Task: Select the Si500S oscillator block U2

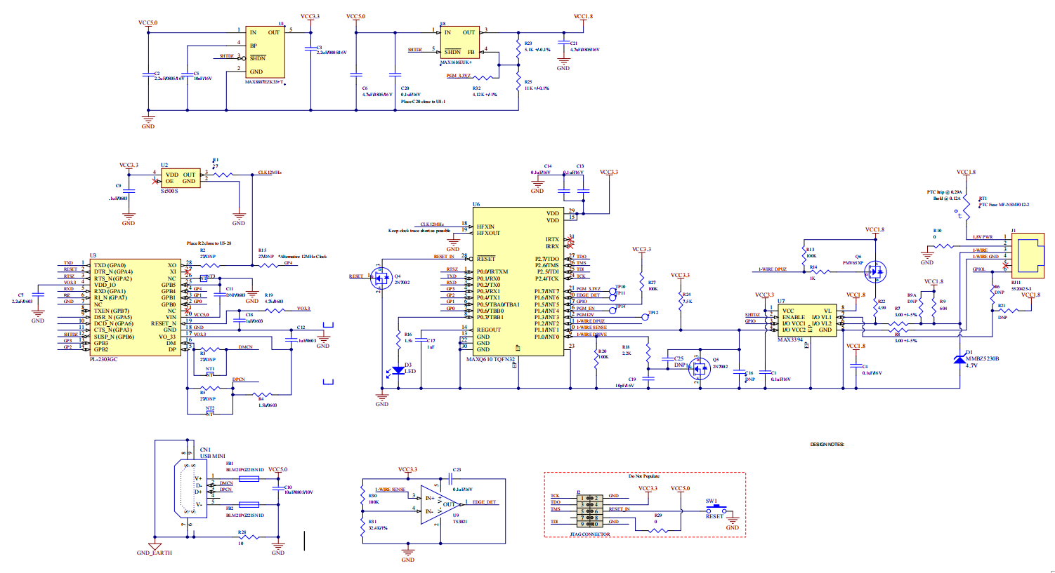Action: (x=180, y=178)
